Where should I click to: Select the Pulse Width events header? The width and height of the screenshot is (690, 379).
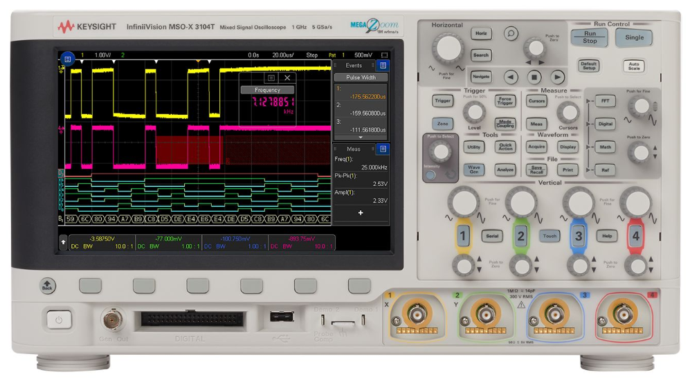click(361, 77)
